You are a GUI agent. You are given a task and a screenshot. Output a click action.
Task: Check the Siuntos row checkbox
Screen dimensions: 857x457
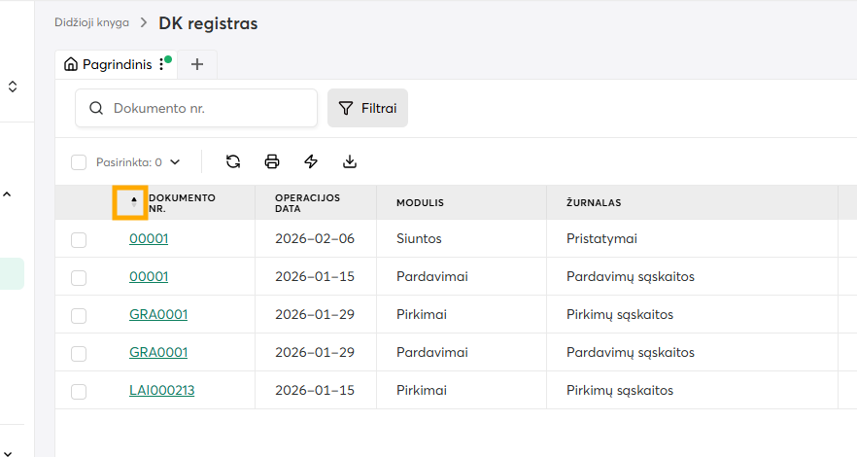(x=79, y=239)
